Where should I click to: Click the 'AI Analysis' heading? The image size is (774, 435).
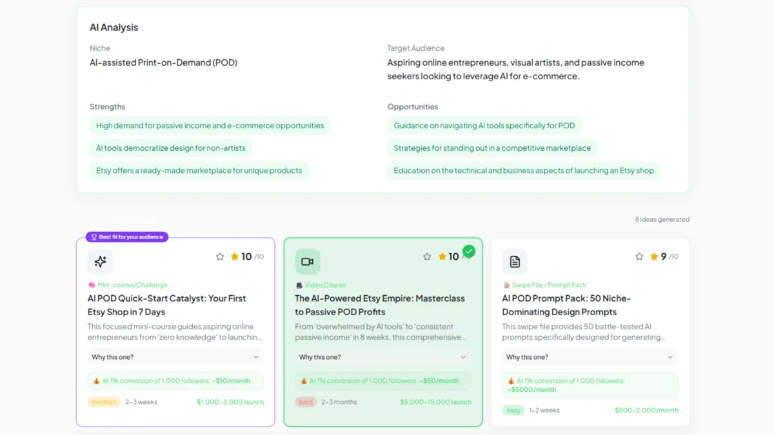[x=114, y=28]
